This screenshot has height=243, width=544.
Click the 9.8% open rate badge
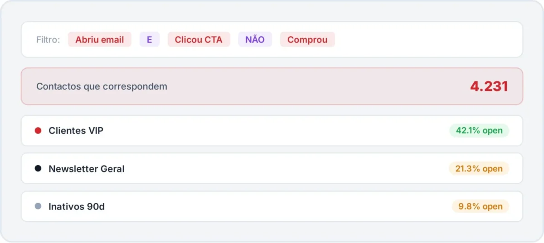click(480, 206)
